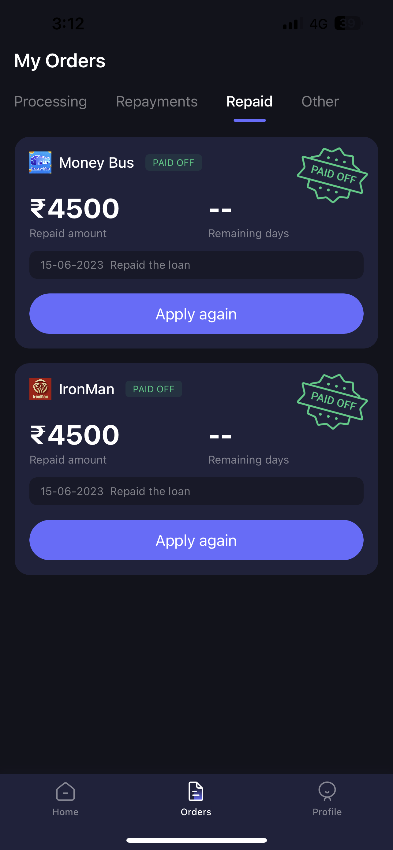The width and height of the screenshot is (393, 850).
Task: Open the Home navigation icon
Action: click(65, 792)
